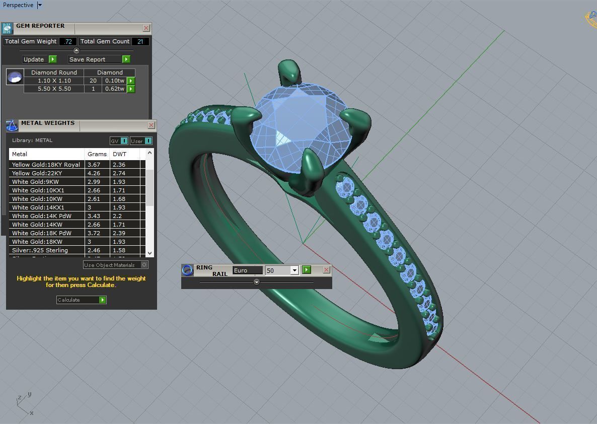Click the Gem Reporter panel icon
The height and width of the screenshot is (424, 597).
(x=7, y=29)
